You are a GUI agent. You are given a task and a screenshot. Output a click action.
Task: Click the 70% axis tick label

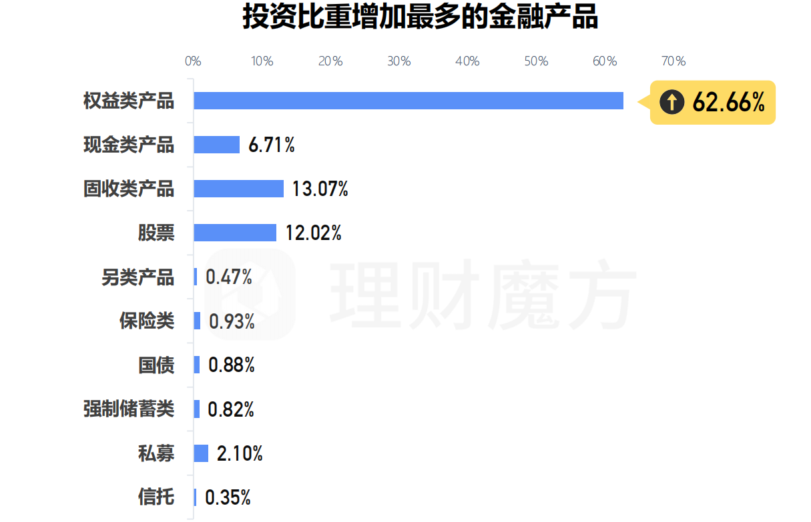[673, 61]
